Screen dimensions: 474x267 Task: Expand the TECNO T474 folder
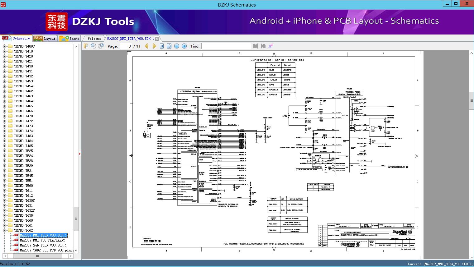point(4,131)
